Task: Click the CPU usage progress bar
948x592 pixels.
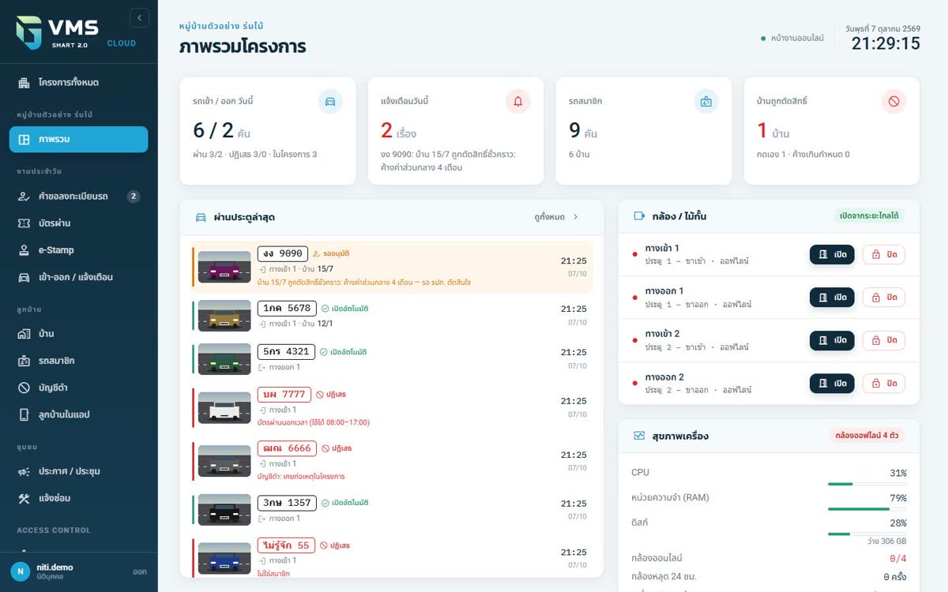Action: click(x=867, y=484)
